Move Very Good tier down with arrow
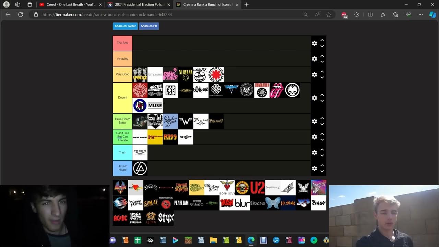 point(322,78)
